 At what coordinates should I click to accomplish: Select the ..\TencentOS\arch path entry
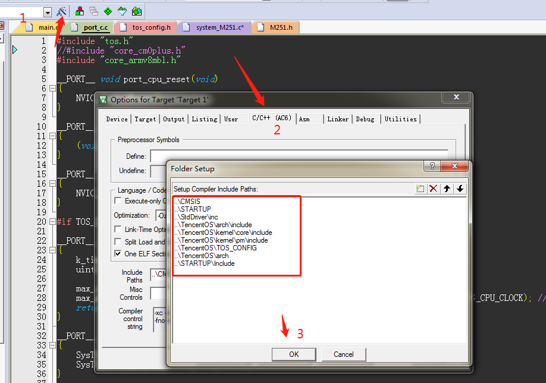point(202,256)
